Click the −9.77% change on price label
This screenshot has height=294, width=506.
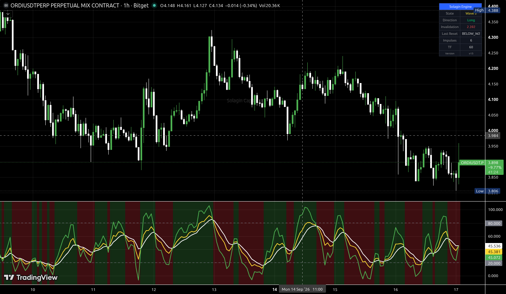point(494,167)
